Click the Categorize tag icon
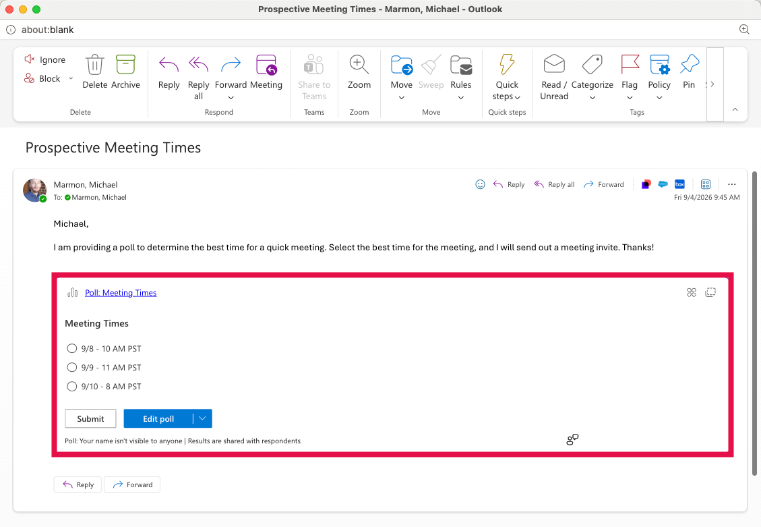 click(592, 64)
